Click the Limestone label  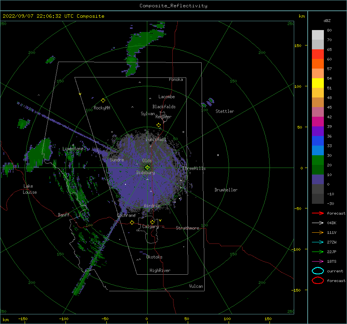click(73, 149)
